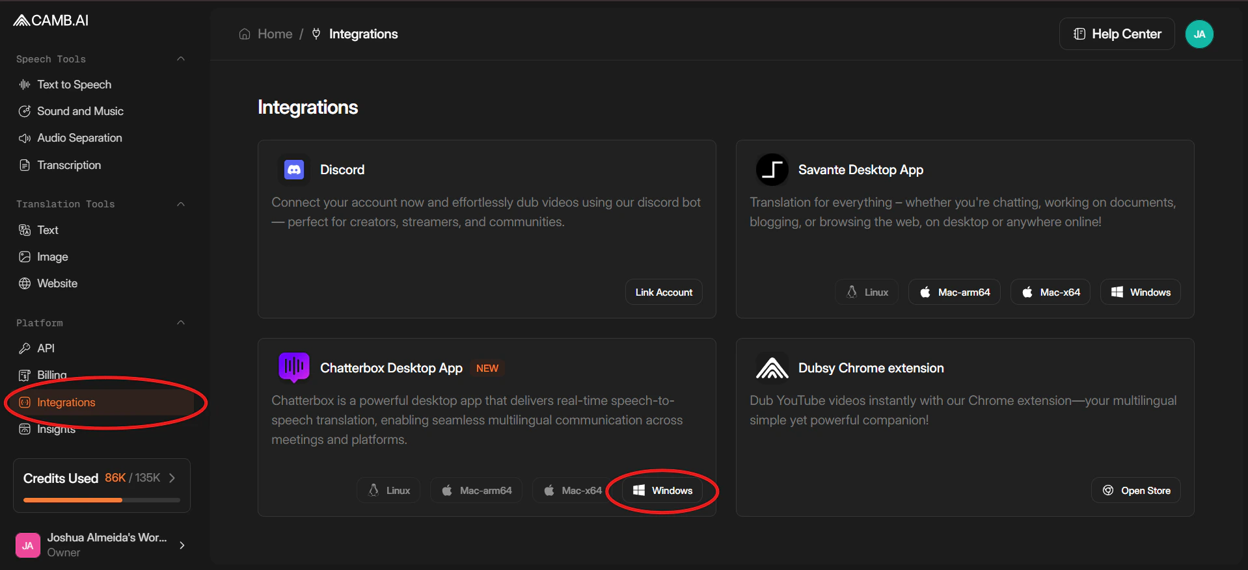Click the Chatterbox Desktop App logo
Image resolution: width=1248 pixels, height=570 pixels.
pyautogui.click(x=294, y=367)
